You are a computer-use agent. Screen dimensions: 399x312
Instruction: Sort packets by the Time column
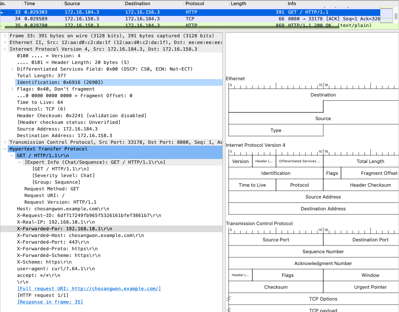[x=42, y=4]
